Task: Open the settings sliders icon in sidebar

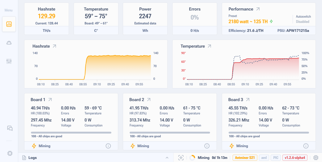Action: pyautogui.click(x=9, y=61)
